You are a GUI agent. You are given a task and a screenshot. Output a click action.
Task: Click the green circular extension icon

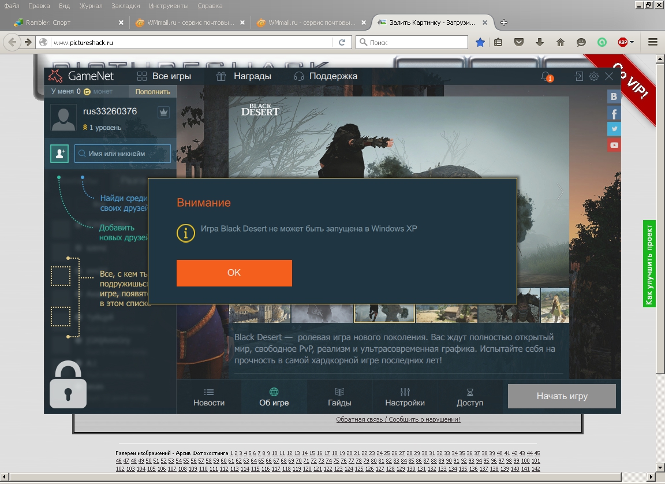(x=602, y=42)
